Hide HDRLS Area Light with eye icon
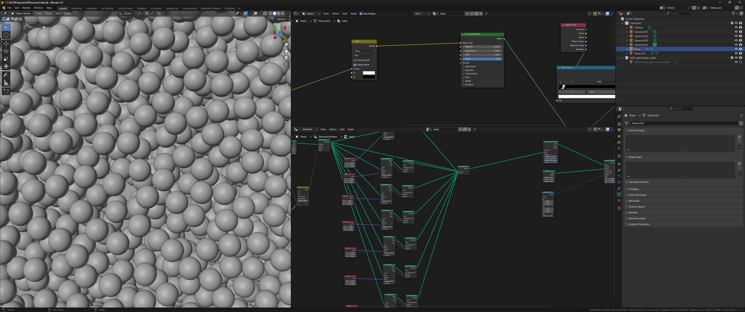Viewport: 745px width, 312px height. (736, 62)
